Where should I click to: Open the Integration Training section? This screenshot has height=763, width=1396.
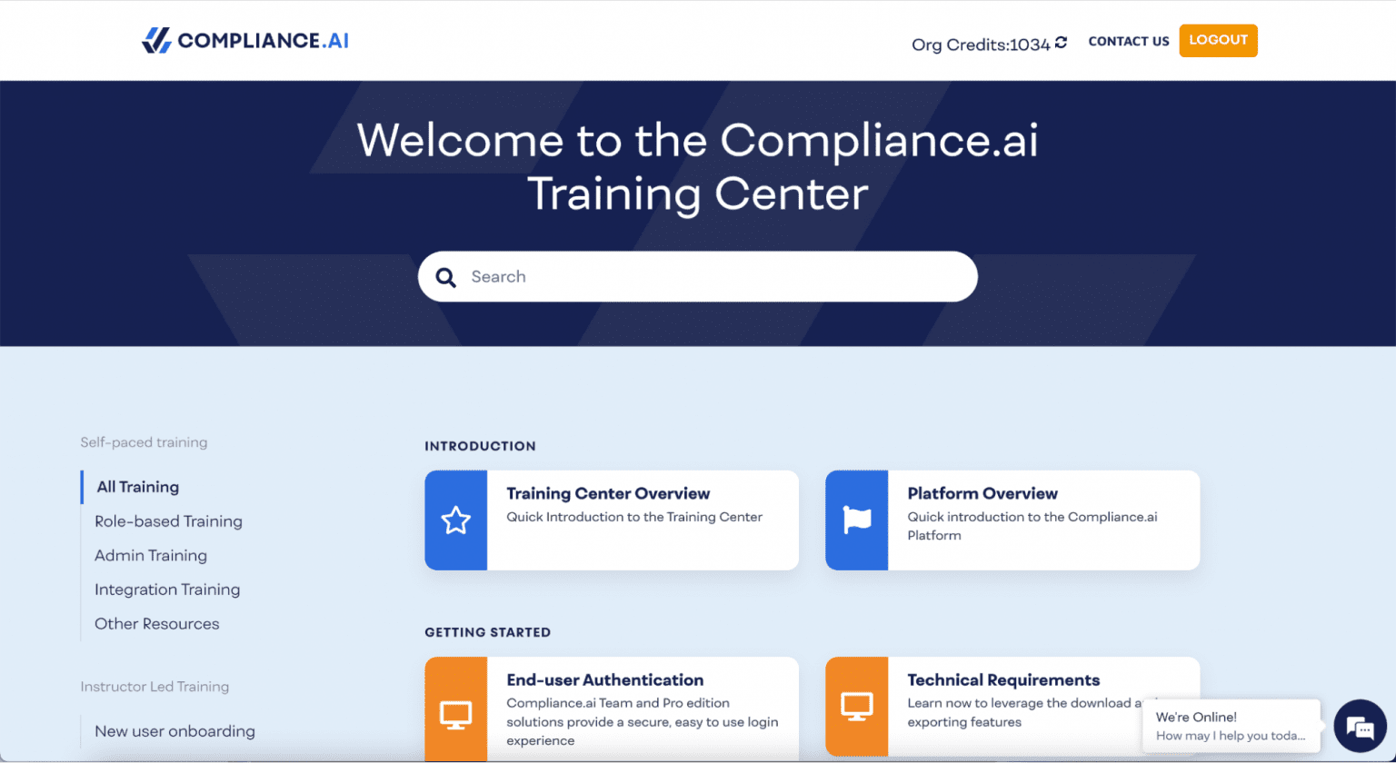167,590
